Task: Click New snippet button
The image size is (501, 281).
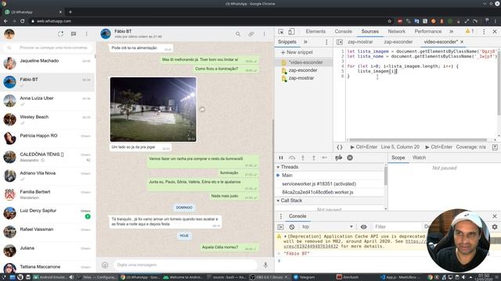Action: 297,52
